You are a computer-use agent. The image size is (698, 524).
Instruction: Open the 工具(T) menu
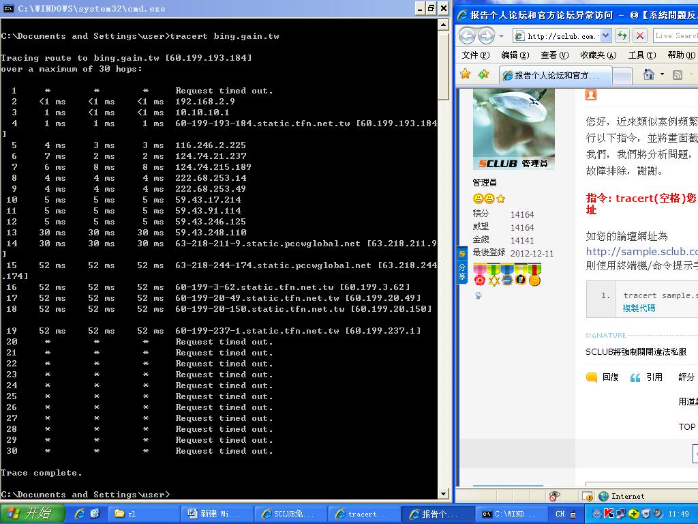pyautogui.click(x=641, y=55)
